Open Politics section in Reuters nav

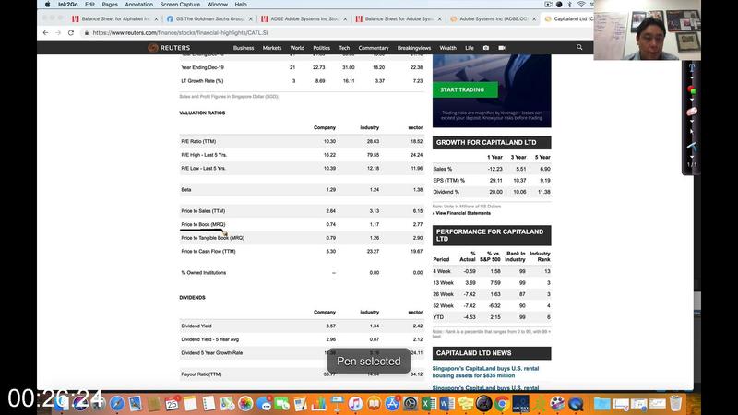point(321,48)
